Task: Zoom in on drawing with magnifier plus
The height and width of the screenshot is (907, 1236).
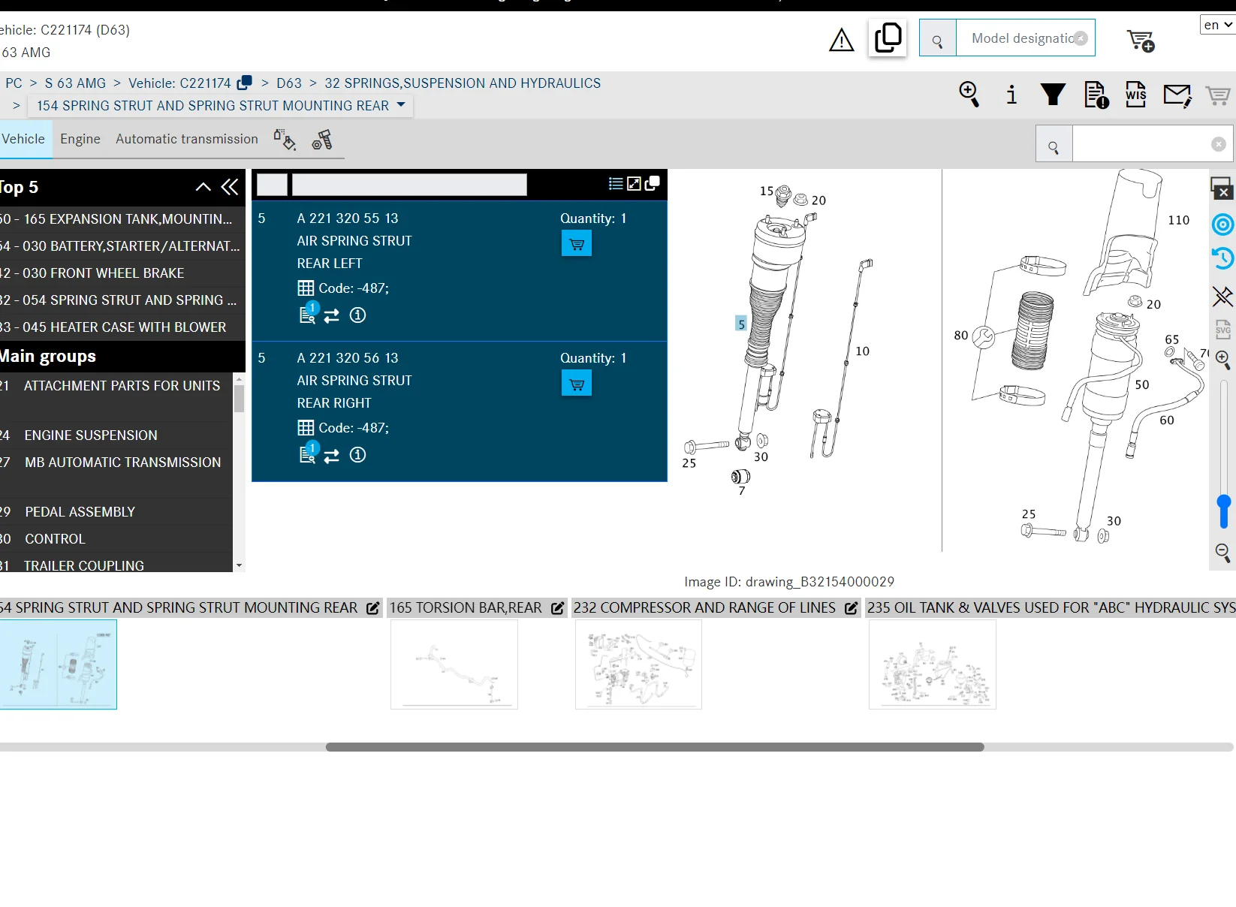Action: [x=1222, y=360]
